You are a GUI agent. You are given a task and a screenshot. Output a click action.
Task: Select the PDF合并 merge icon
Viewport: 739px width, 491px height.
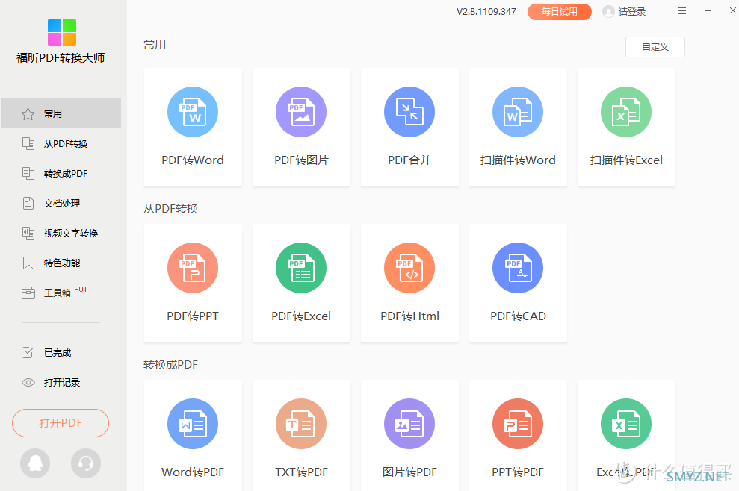[409, 112]
